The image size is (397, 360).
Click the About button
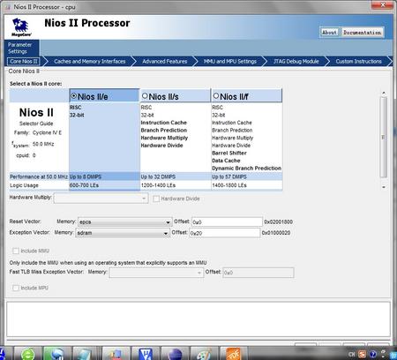click(x=329, y=33)
